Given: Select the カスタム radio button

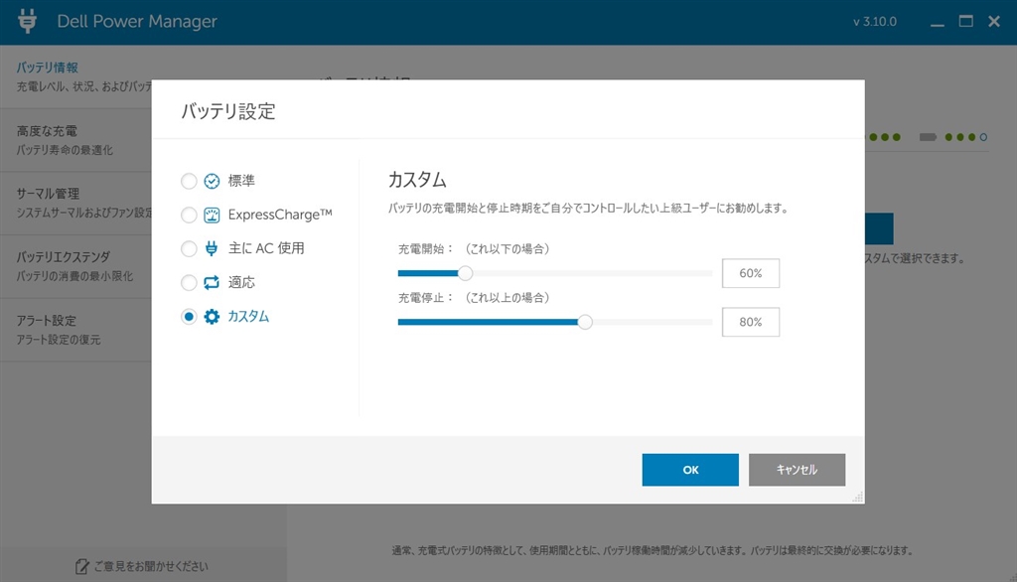Looking at the screenshot, I should pos(189,317).
